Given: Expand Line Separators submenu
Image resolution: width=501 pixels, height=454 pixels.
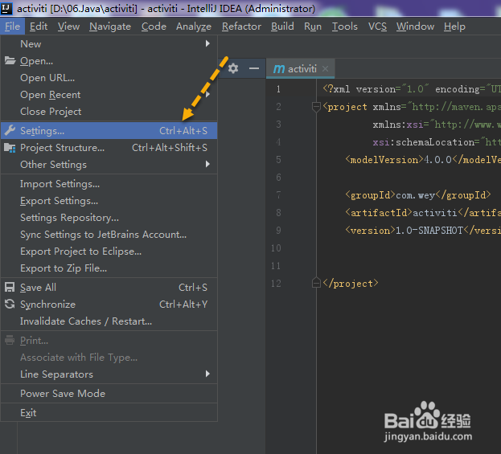Looking at the screenshot, I should point(109,374).
